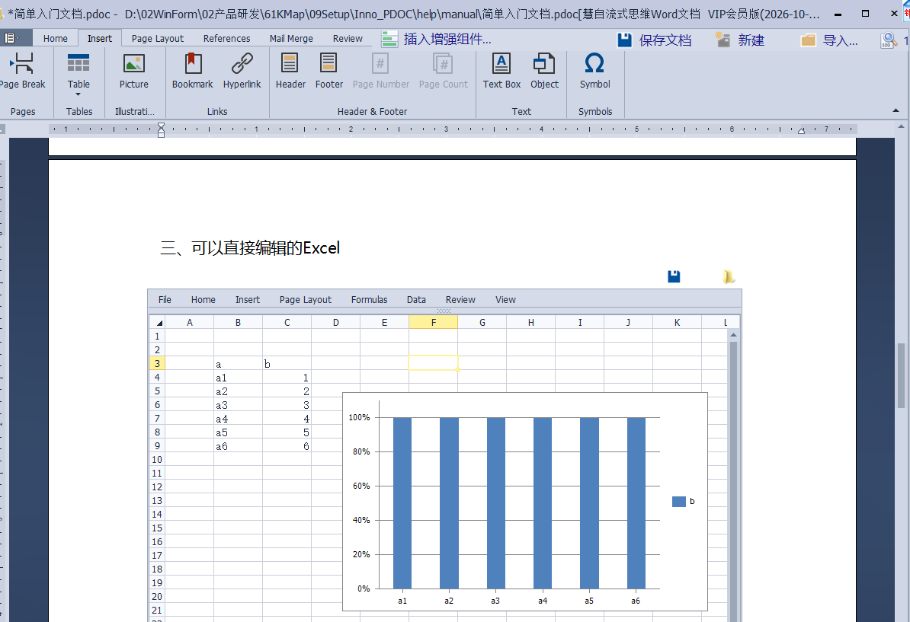Add a Bookmark to document

pos(192,72)
